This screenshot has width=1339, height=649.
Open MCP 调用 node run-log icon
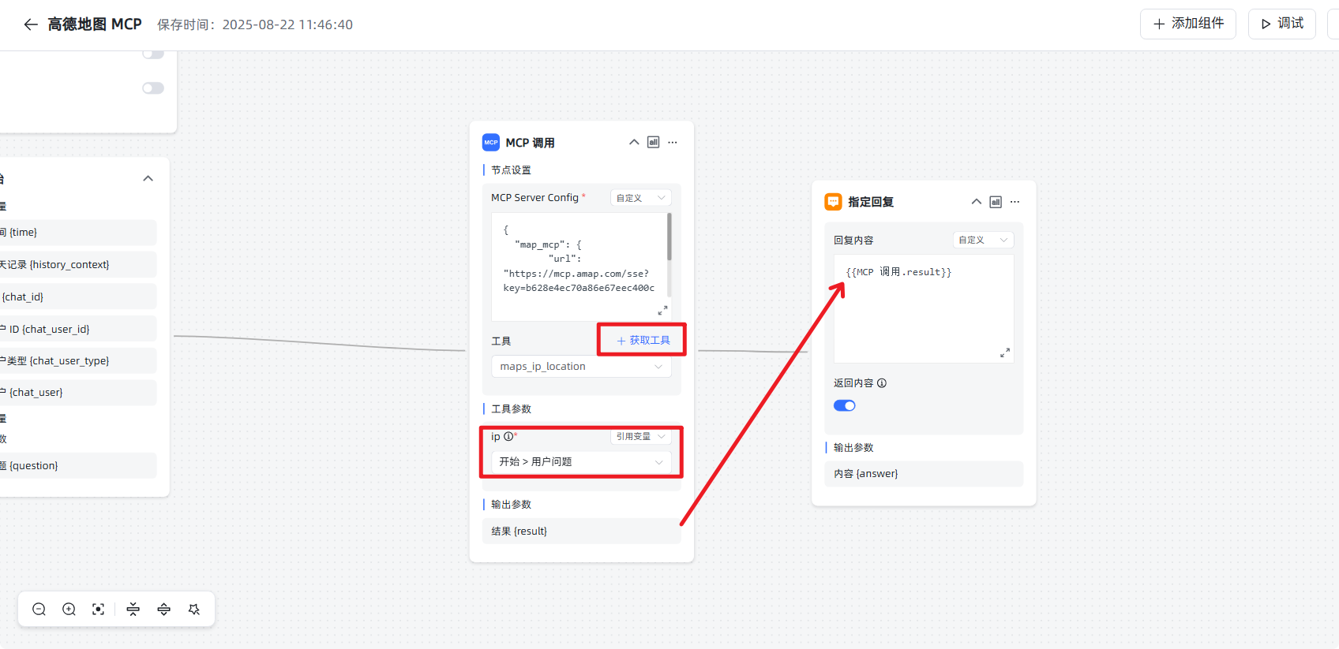(x=653, y=143)
